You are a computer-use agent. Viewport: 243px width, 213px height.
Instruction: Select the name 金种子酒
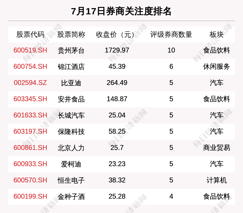tap(71, 197)
